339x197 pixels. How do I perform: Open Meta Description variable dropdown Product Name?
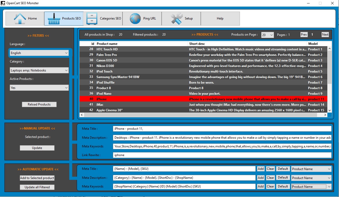click(x=311, y=178)
